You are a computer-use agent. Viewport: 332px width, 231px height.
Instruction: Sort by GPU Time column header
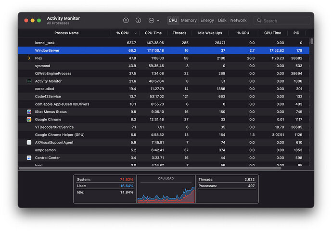pyautogui.click(x=272, y=33)
